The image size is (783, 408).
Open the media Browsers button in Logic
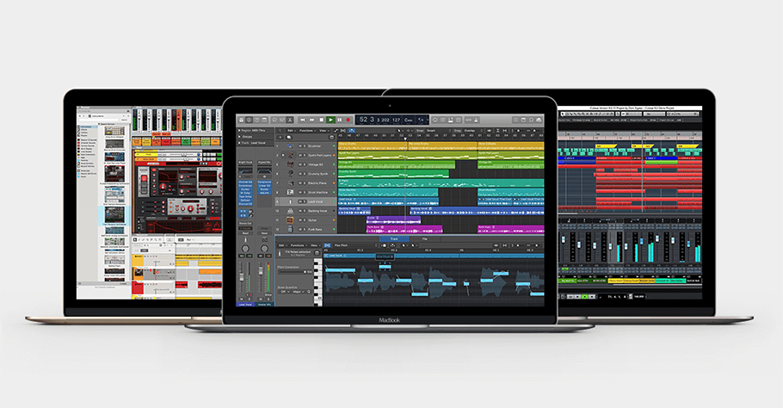(539, 120)
